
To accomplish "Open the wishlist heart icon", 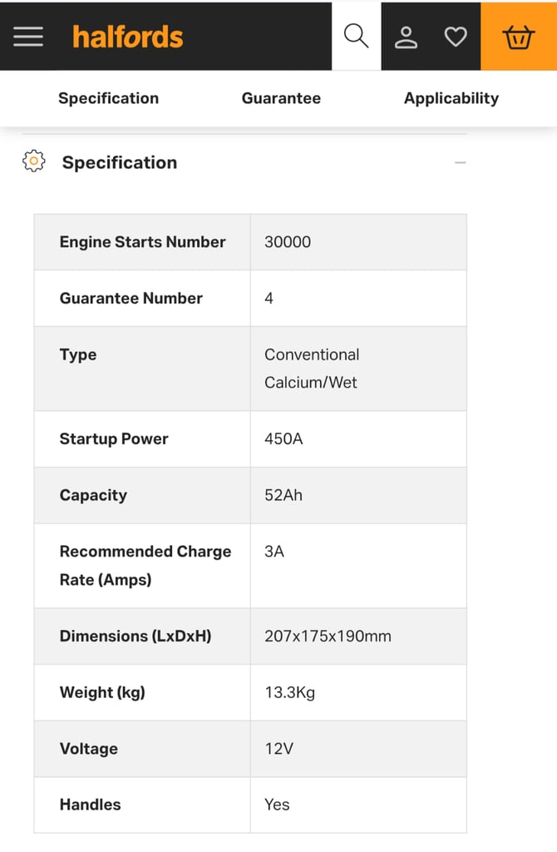I will [455, 37].
